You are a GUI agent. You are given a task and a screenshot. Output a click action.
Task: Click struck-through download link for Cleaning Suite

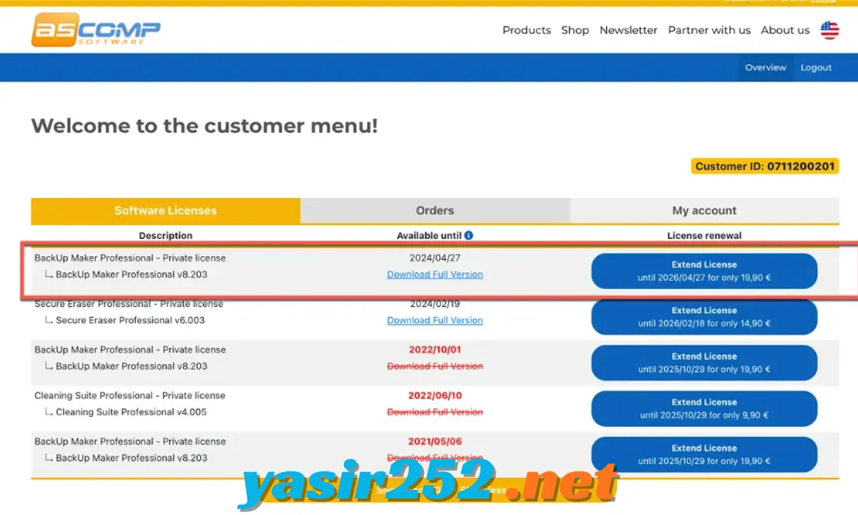point(435,412)
